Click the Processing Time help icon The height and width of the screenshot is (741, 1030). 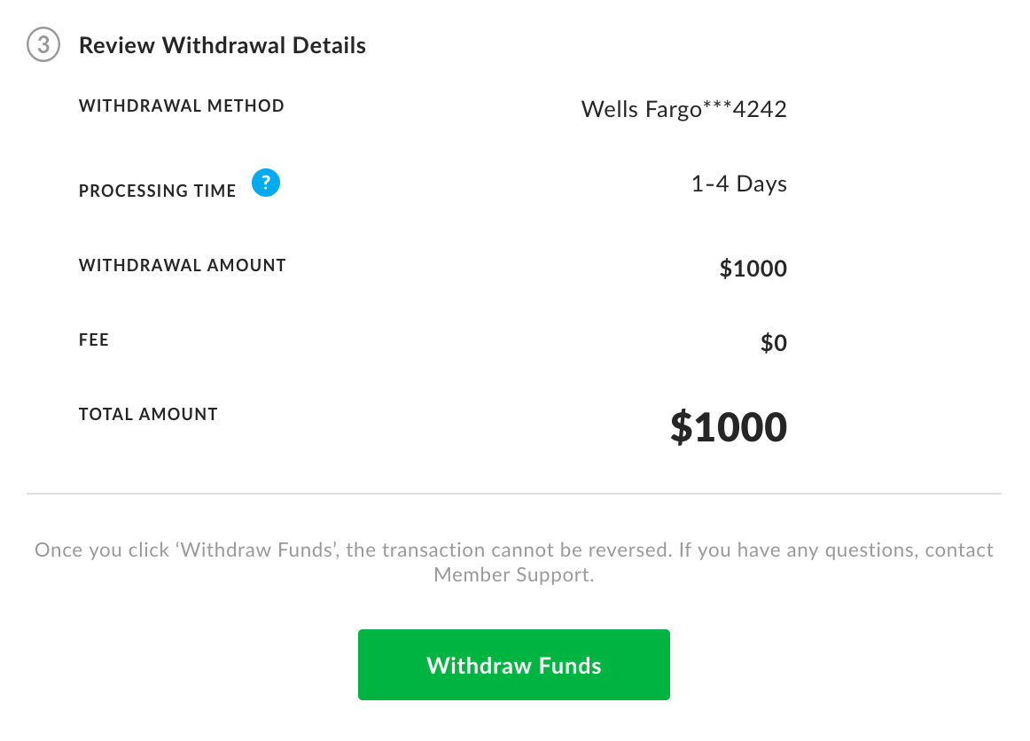pyautogui.click(x=265, y=183)
